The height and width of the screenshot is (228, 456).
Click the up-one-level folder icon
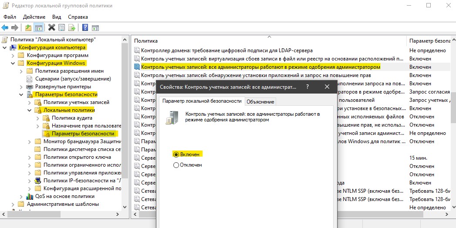(28, 27)
